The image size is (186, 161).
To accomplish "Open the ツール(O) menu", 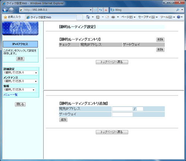I will tap(167, 17).
